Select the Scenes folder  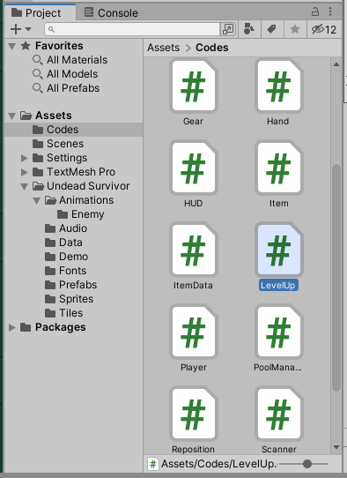tap(74, 144)
